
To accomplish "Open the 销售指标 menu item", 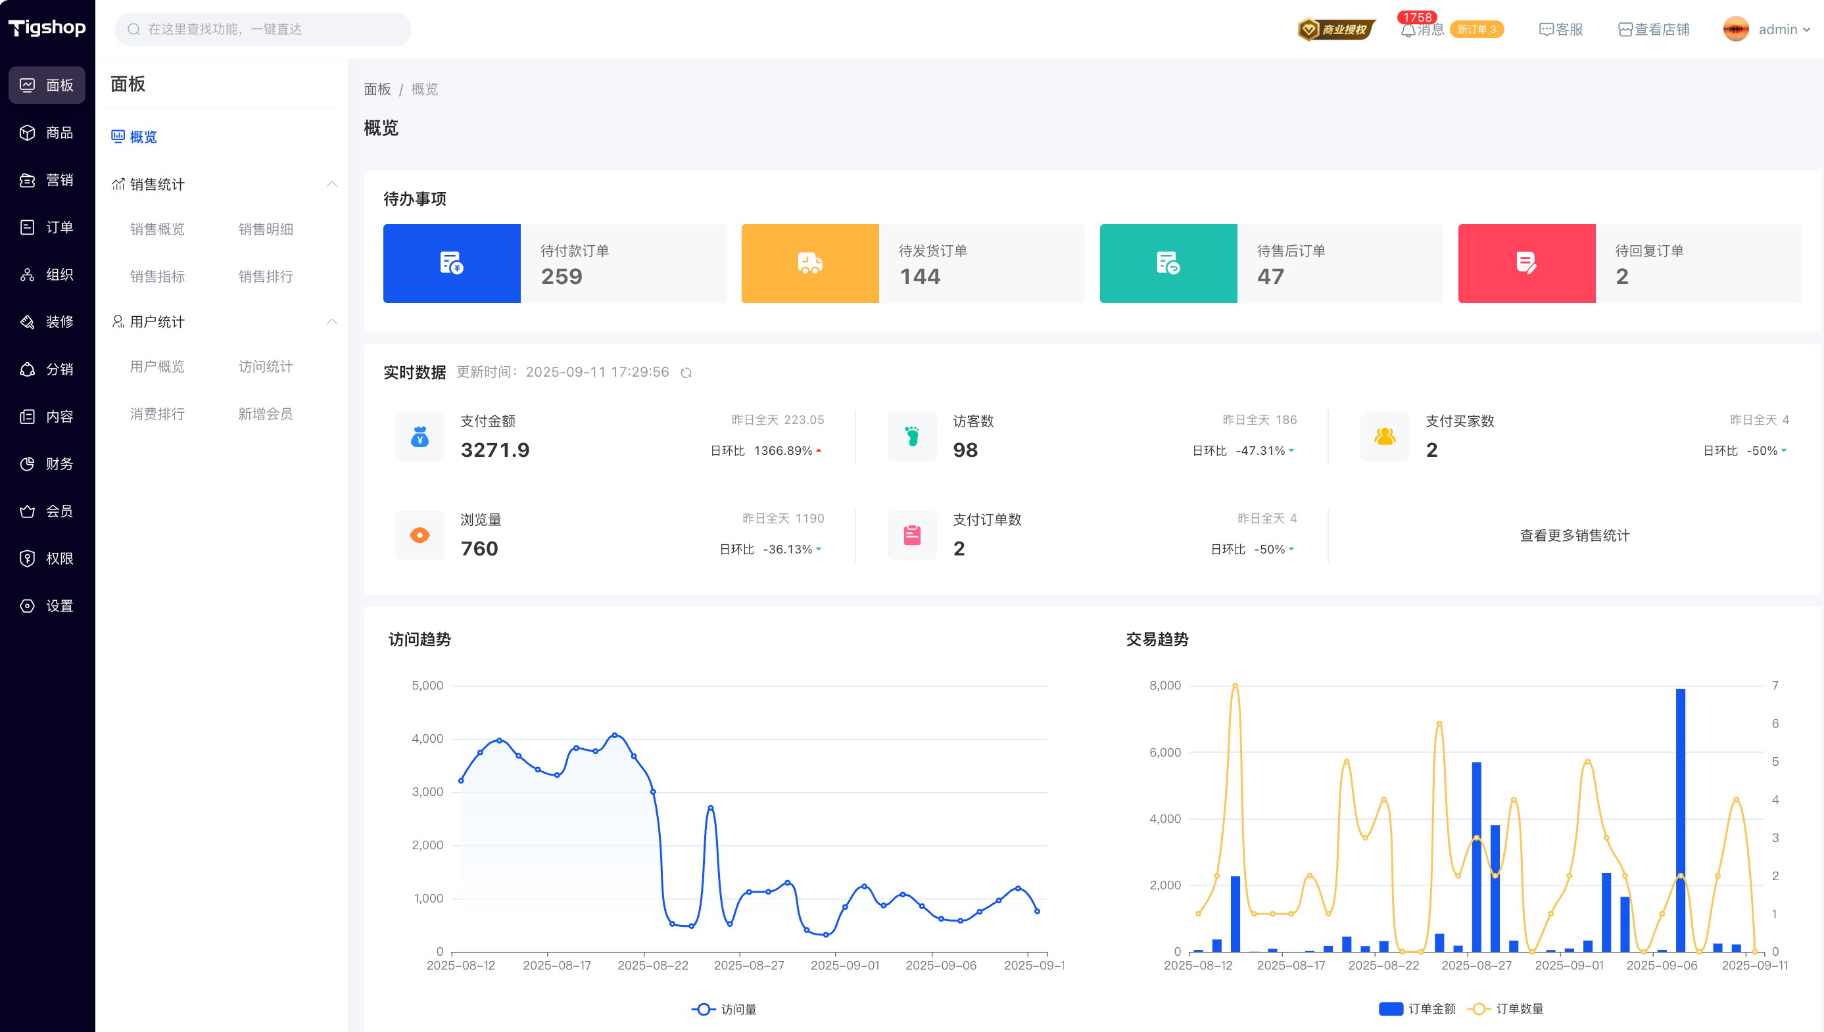I will pyautogui.click(x=157, y=277).
